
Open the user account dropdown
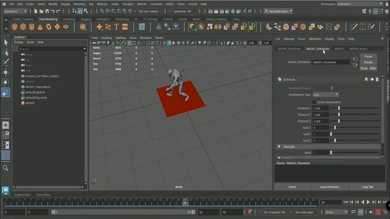278,11
